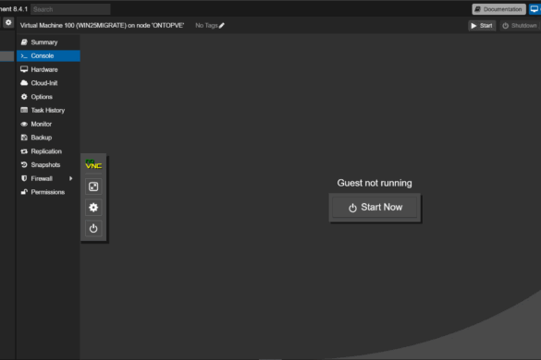Image resolution: width=541 pixels, height=360 pixels.
Task: Toggle noVNC fullscreen mode
Action: click(x=93, y=186)
